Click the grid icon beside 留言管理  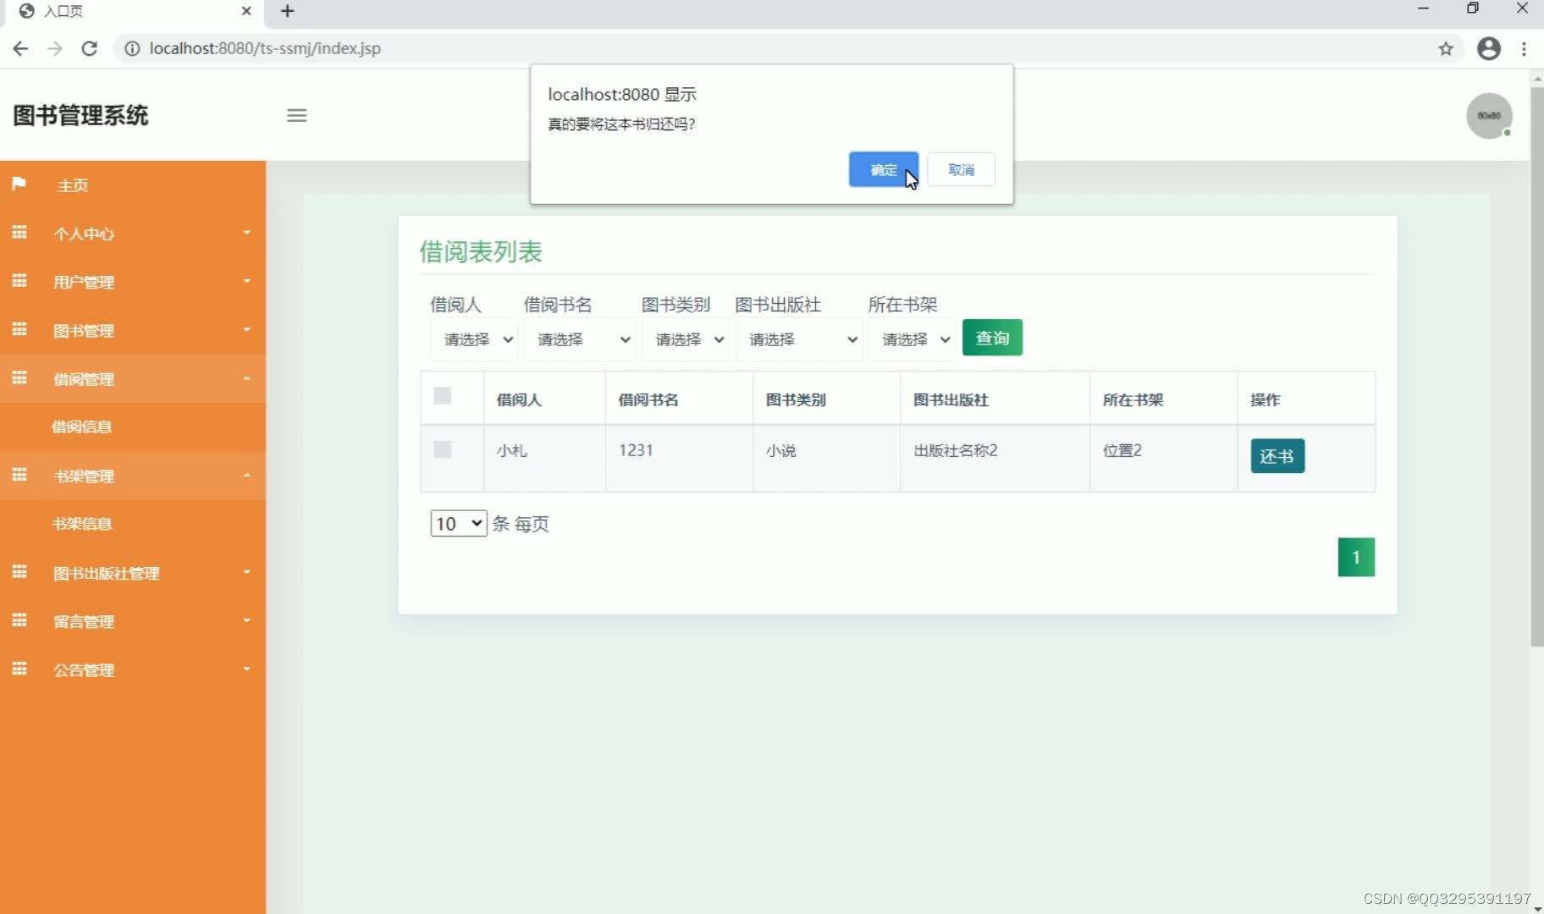click(19, 619)
